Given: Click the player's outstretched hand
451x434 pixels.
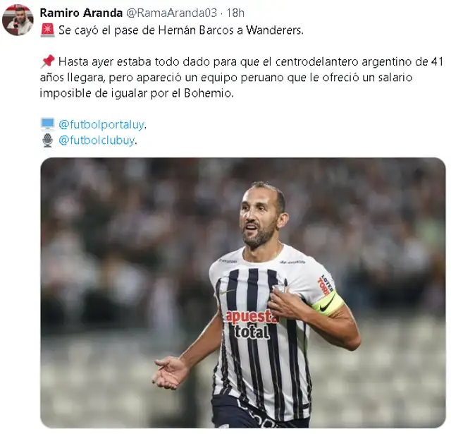Looking at the screenshot, I should (x=171, y=372).
